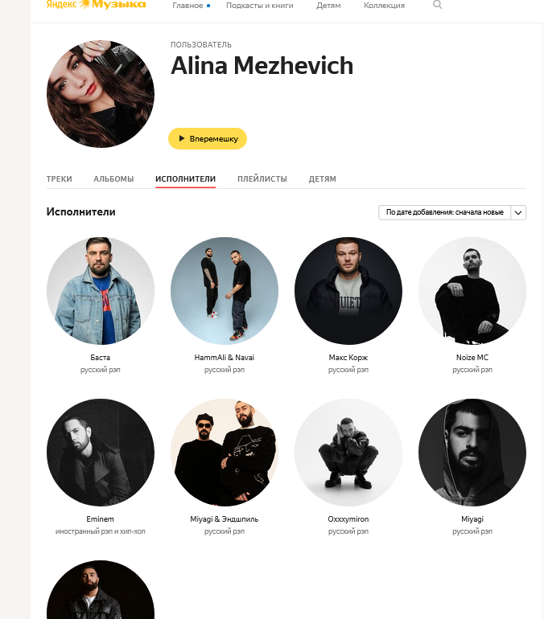The width and height of the screenshot is (544, 619).
Task: Open the HammAli & Navai artist picture
Action: tap(225, 291)
